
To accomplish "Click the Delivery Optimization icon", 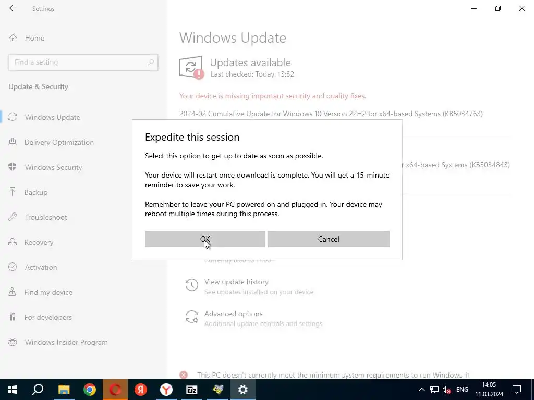I will 13,142.
